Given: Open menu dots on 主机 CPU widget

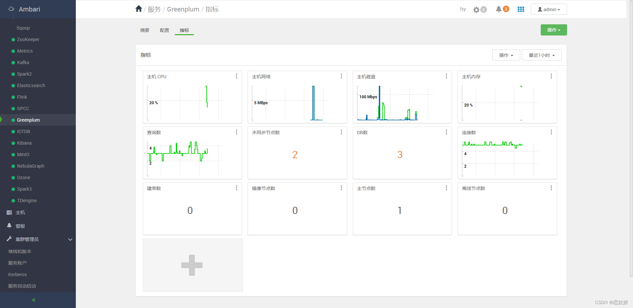Looking at the screenshot, I should [x=236, y=76].
